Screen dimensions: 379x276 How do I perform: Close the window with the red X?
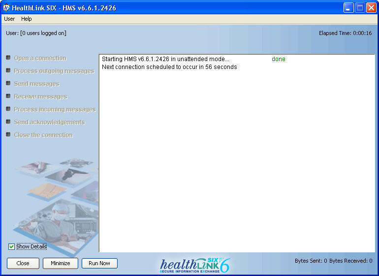(x=371, y=8)
